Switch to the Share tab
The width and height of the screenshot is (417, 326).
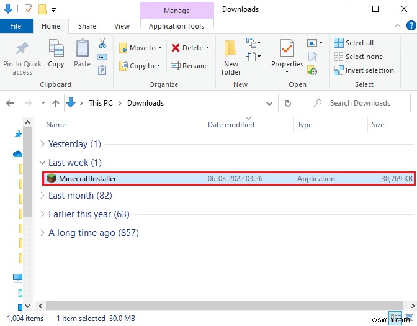pyautogui.click(x=87, y=26)
